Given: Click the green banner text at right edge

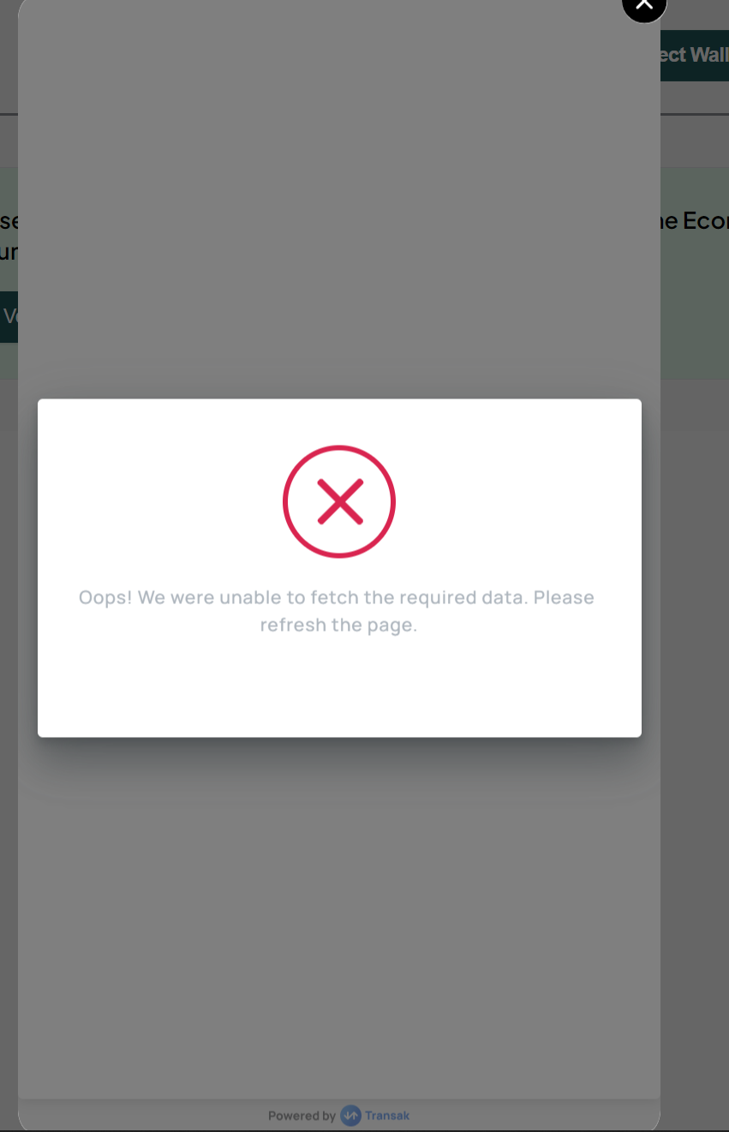Looking at the screenshot, I should [695, 221].
